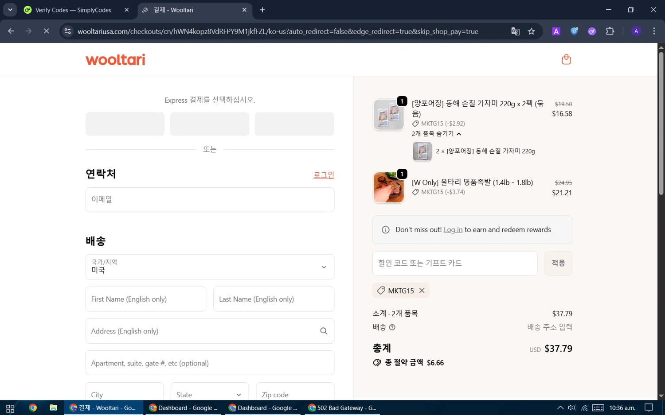Click the 로그인 link
Screen dimensions: 665x415
point(324,175)
